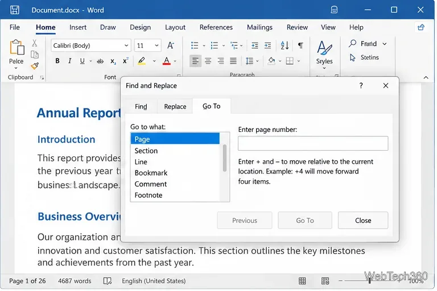
Task: Open the Find dropdown arrow in ribbon
Action: tap(385, 44)
